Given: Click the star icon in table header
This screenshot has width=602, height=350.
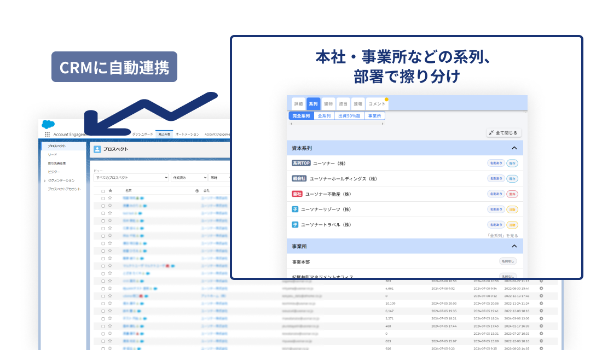Looking at the screenshot, I should coord(111,190).
